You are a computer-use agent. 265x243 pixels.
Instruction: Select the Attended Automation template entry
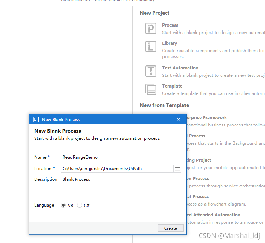pos(214,215)
